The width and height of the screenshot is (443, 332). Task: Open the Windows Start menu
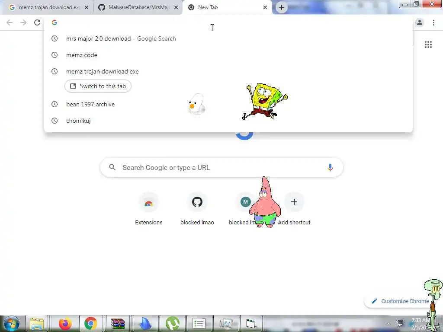(x=12, y=323)
